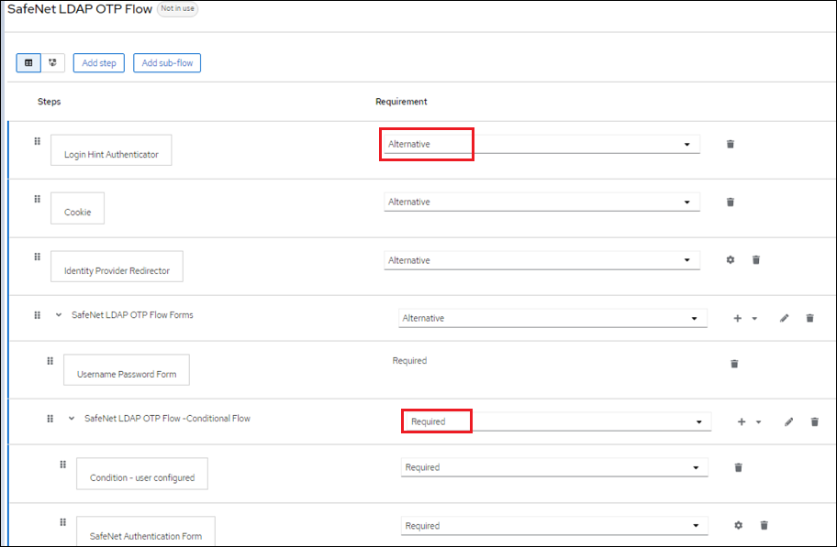This screenshot has height=547, width=837.
Task: Delete Condition - user configured step
Action: click(738, 467)
